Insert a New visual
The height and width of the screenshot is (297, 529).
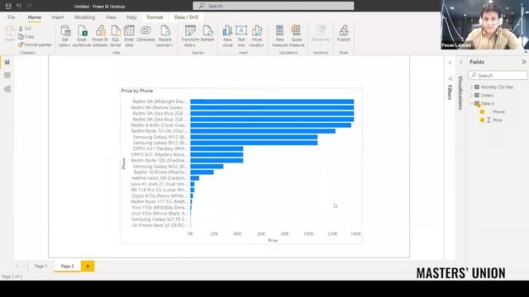(227, 36)
